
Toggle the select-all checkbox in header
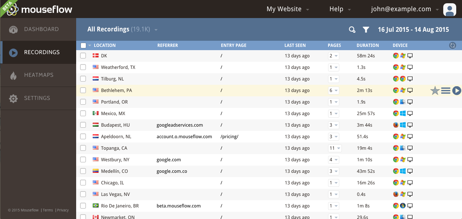pos(83,45)
